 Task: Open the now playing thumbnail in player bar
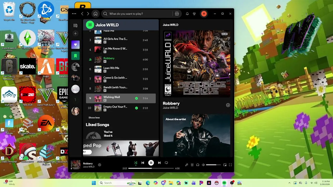point(76,165)
